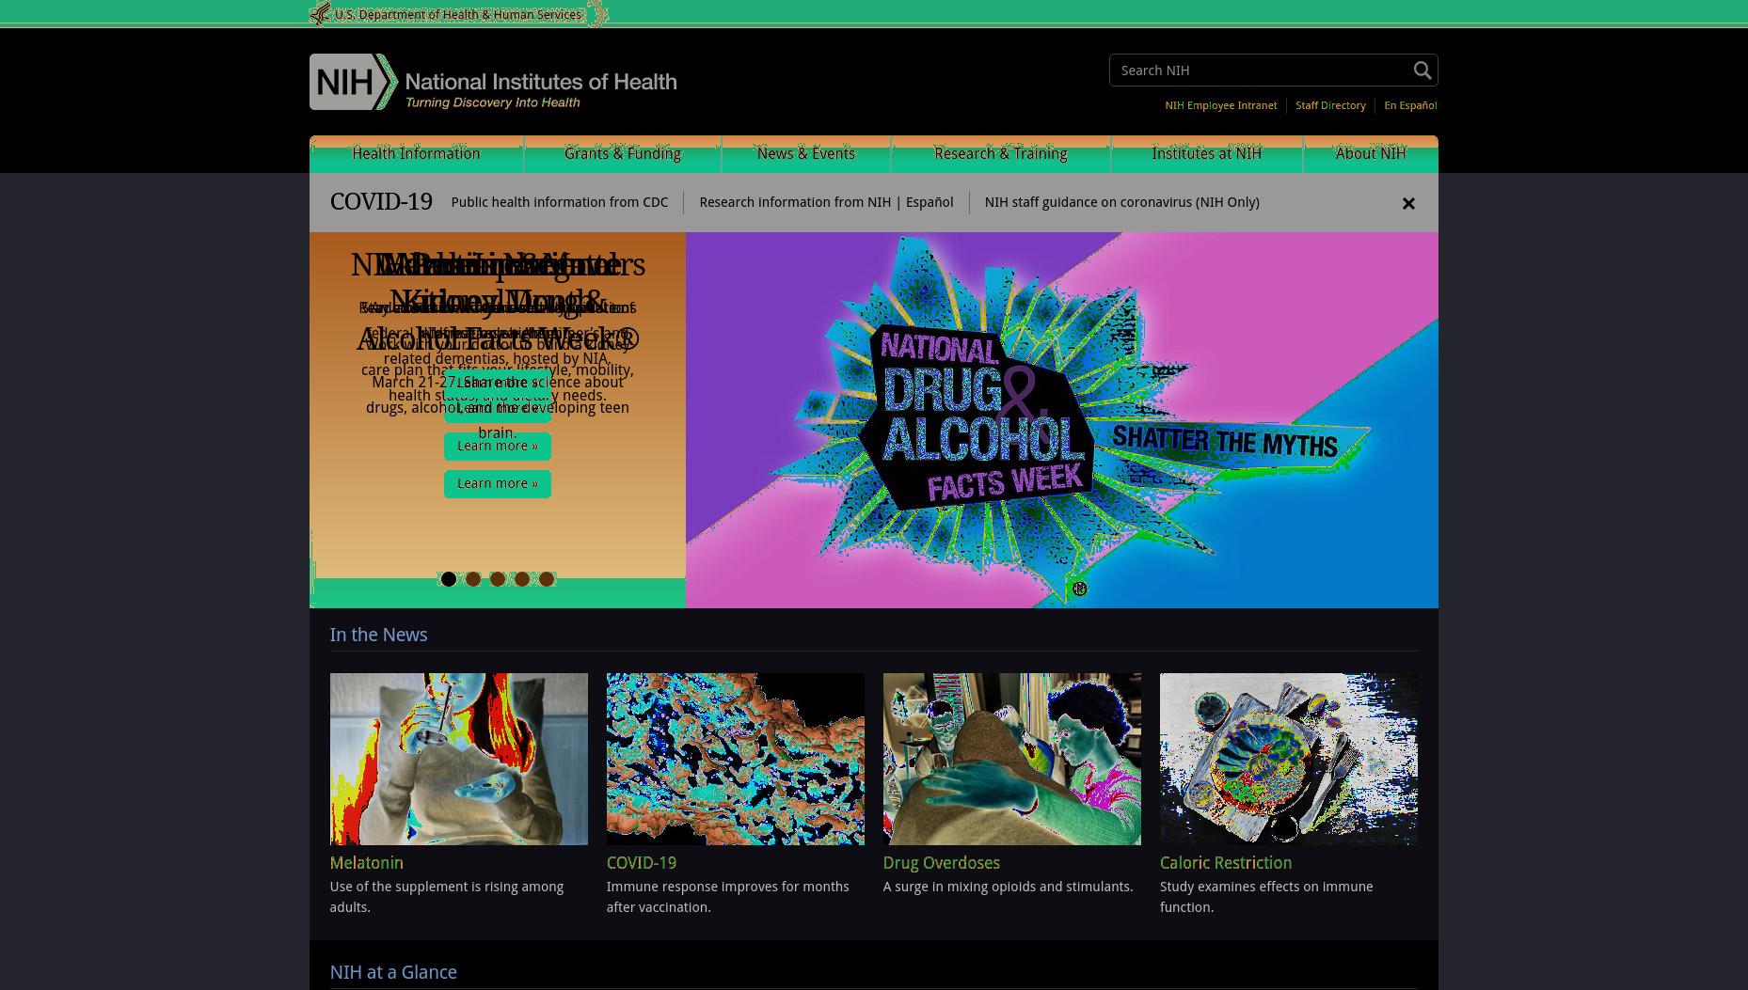Open the Melatonin article thumbnail
Image resolution: width=1748 pixels, height=990 pixels.
(459, 759)
